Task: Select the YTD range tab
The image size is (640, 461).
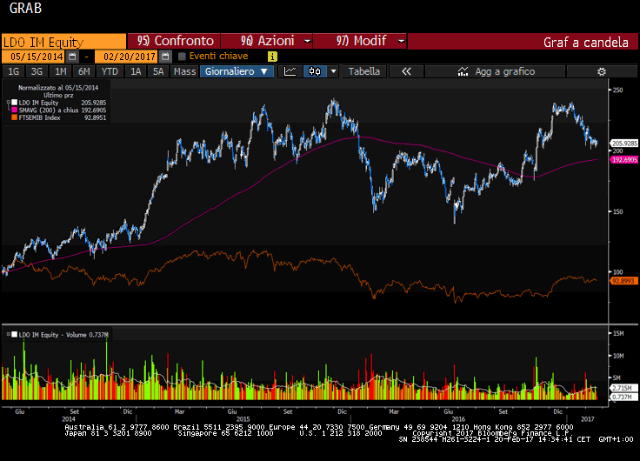Action: 110,71
